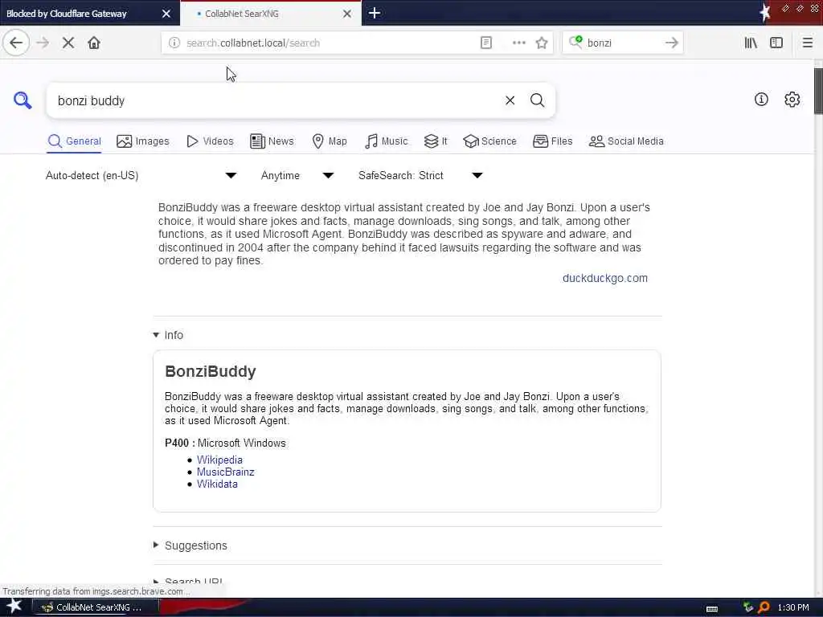Close the Blocked by Cloudflare Gateway tab
The height and width of the screenshot is (617, 823).
click(166, 14)
